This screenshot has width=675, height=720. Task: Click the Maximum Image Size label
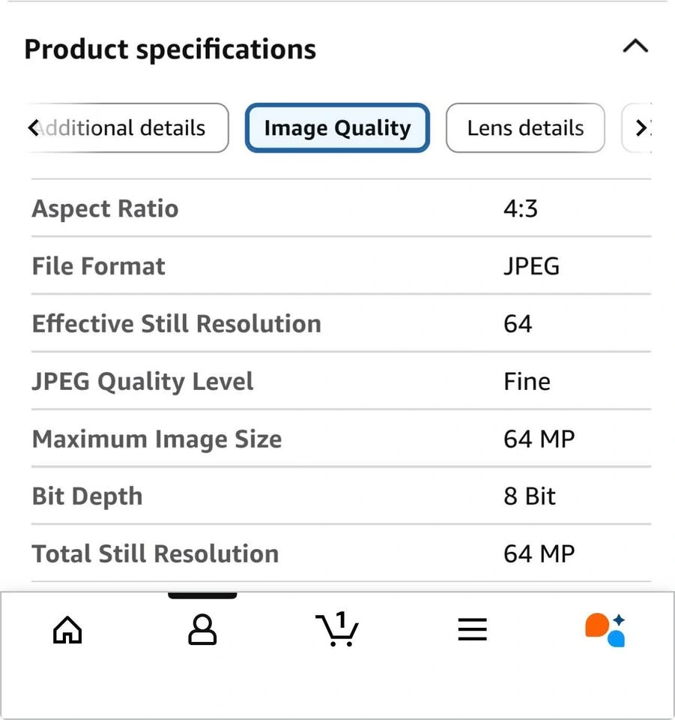click(x=157, y=439)
